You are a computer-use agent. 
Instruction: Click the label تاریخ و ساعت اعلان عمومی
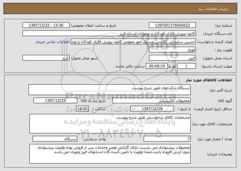[94, 26]
